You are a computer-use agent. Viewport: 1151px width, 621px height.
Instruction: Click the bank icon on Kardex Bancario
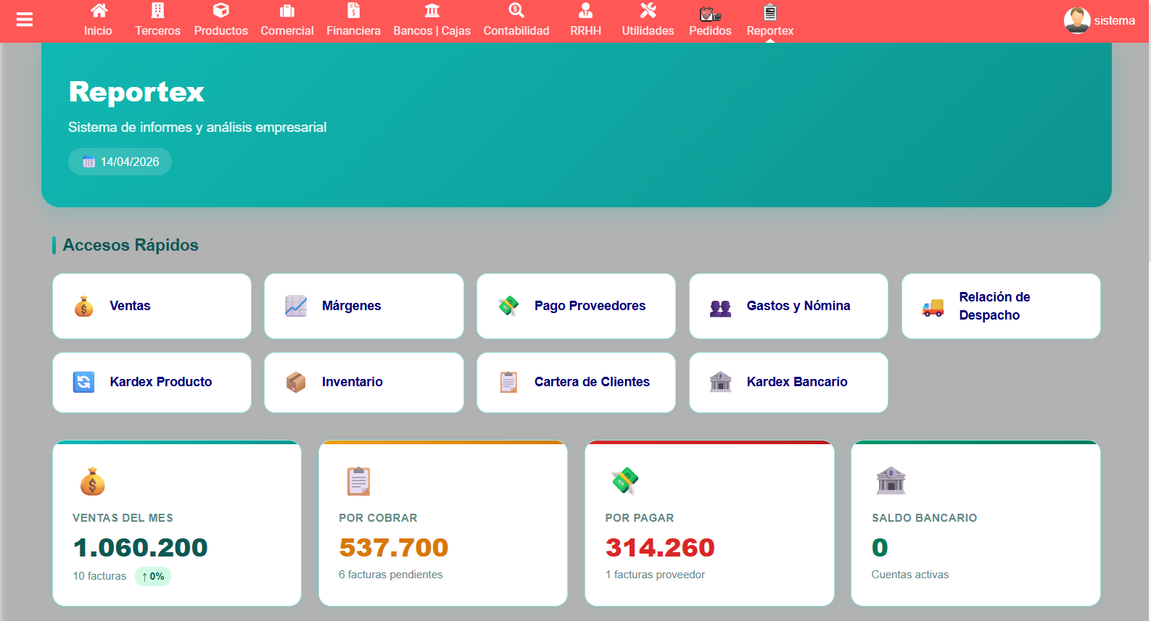(x=720, y=382)
